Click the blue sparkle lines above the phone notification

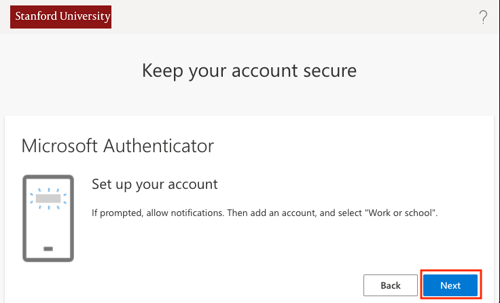(48, 190)
